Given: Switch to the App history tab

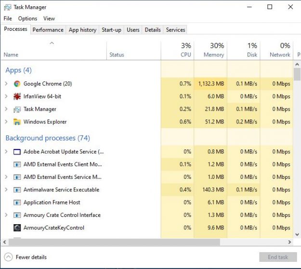Looking at the screenshot, I should point(82,30).
